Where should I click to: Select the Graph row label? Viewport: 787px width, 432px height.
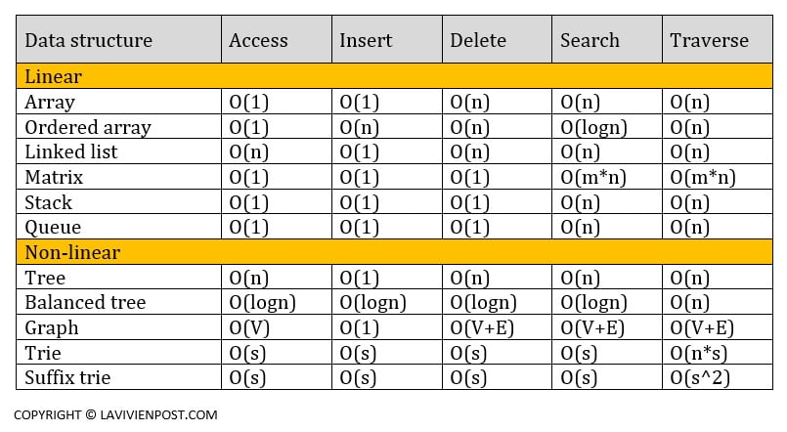[51, 328]
